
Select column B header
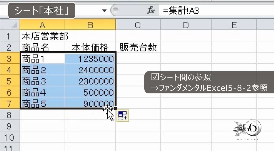pyautogui.click(x=90, y=25)
